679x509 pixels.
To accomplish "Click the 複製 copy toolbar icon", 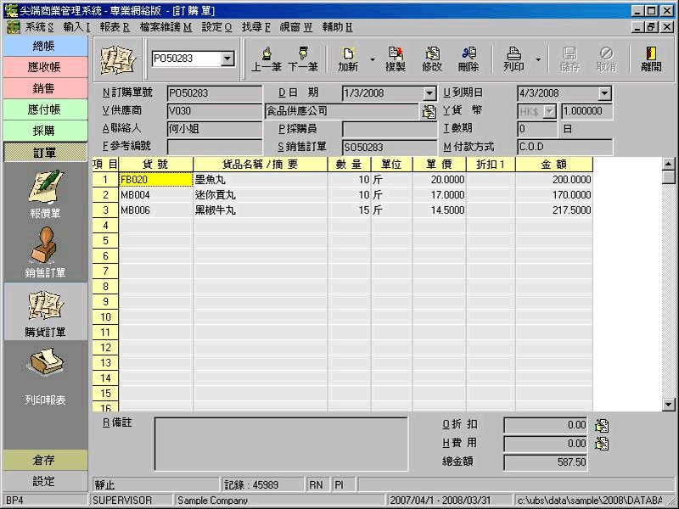I will point(396,58).
